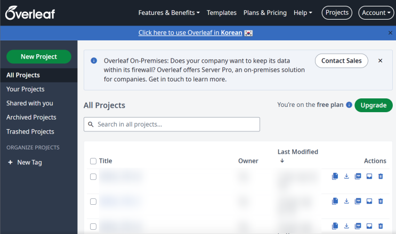
Task: Click the green Upgrade button
Action: click(374, 105)
